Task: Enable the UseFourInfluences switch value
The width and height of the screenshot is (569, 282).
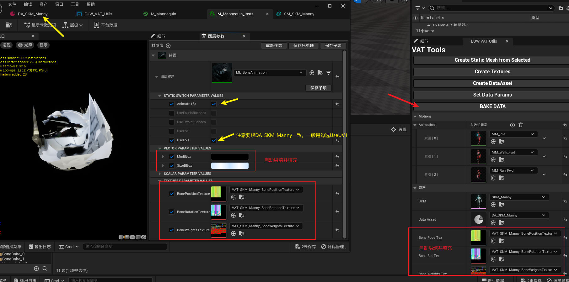Action: tap(213, 113)
